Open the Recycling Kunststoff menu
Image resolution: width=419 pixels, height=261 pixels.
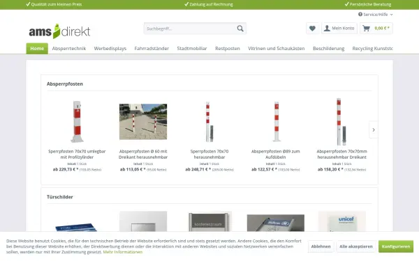coord(372,49)
